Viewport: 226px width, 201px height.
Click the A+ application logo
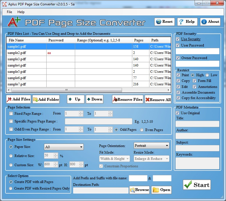tap(14, 22)
